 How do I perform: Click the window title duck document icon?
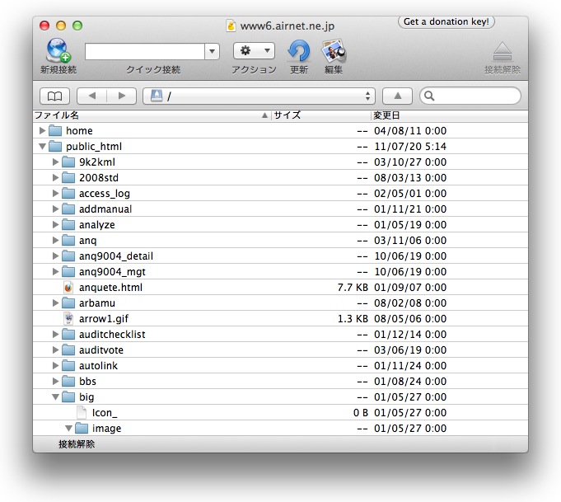click(231, 26)
